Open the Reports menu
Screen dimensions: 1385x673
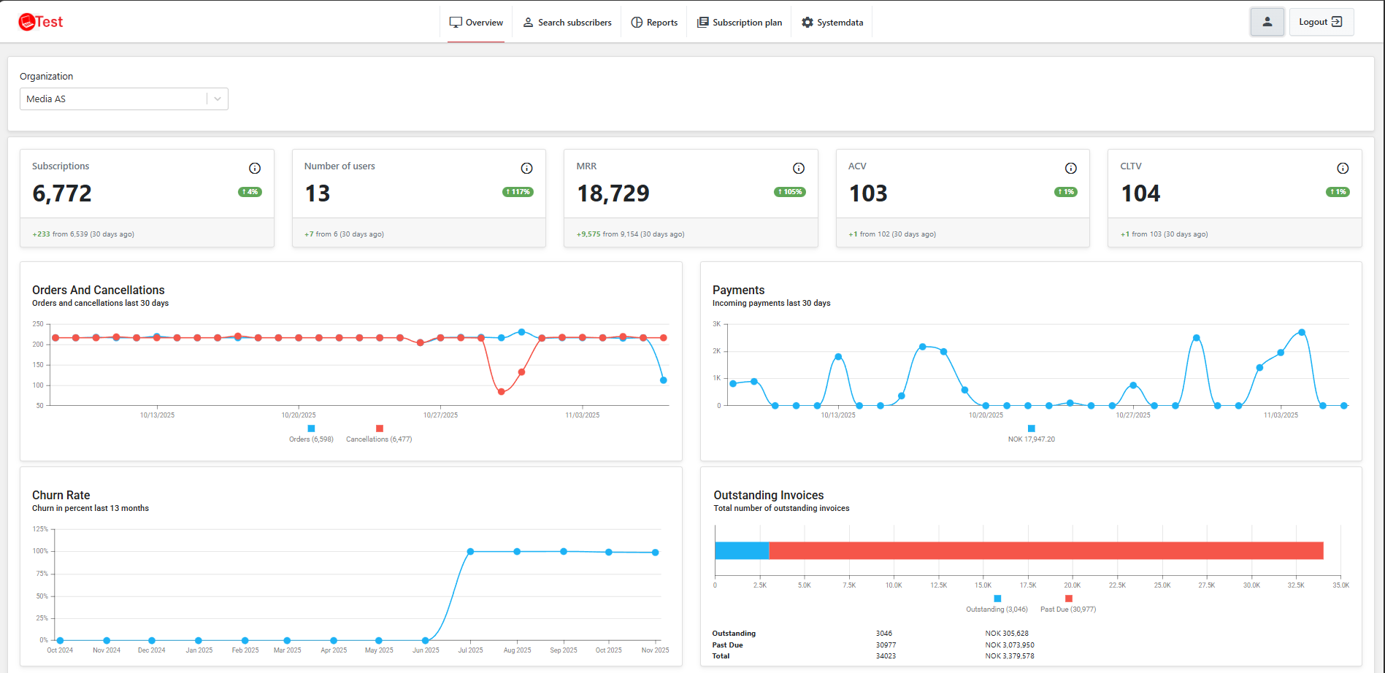click(x=654, y=23)
